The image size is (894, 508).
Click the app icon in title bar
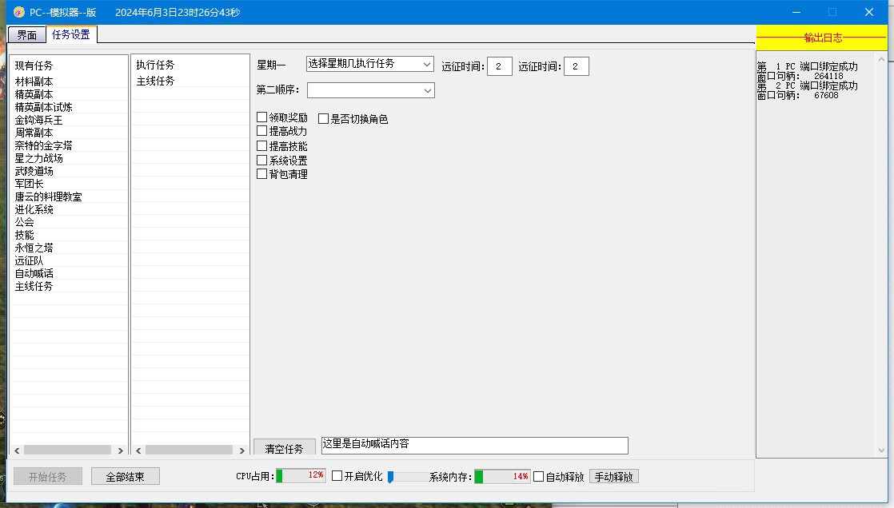click(19, 12)
